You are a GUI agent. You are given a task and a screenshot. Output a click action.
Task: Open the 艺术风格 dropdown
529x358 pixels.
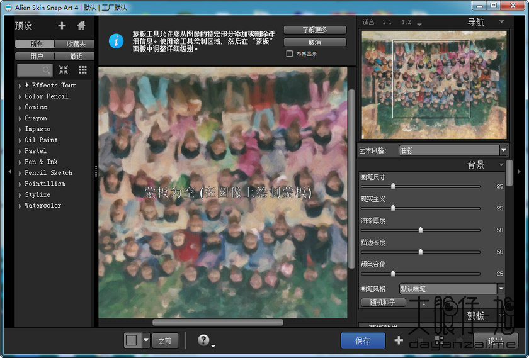point(453,150)
